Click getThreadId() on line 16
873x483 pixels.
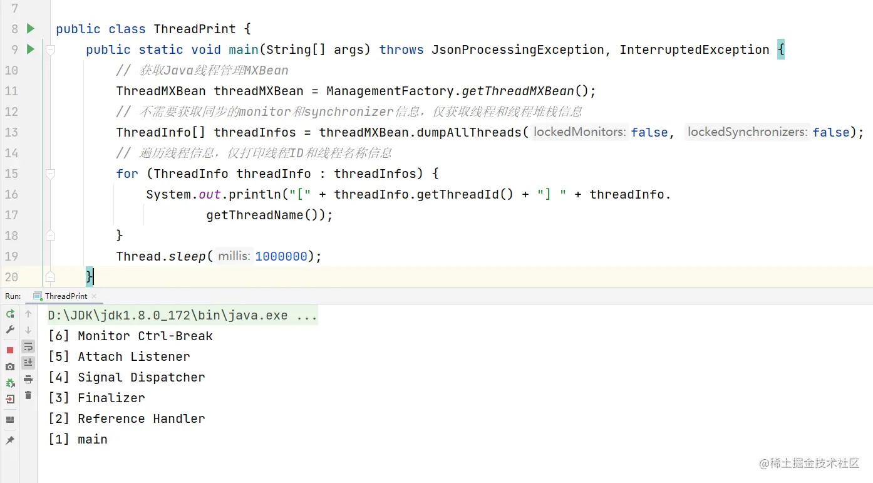coord(465,194)
